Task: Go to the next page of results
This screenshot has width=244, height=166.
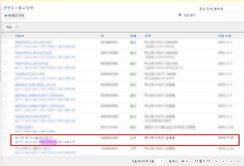Action: 231,161
